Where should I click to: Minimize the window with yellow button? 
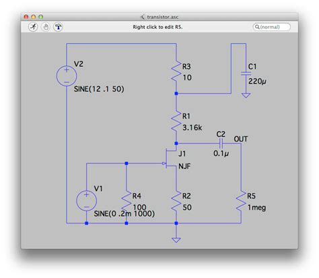(34, 17)
